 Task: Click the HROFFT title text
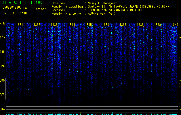18,2
